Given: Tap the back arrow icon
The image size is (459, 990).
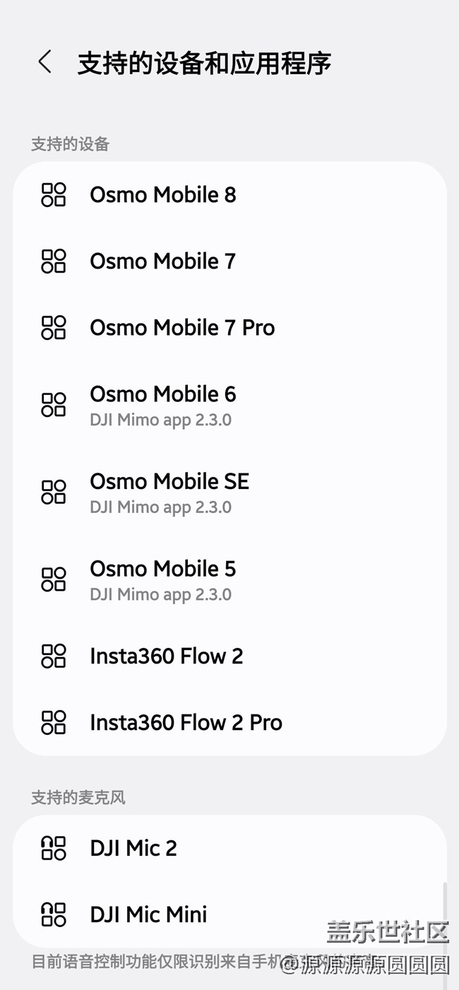Looking at the screenshot, I should pos(44,62).
